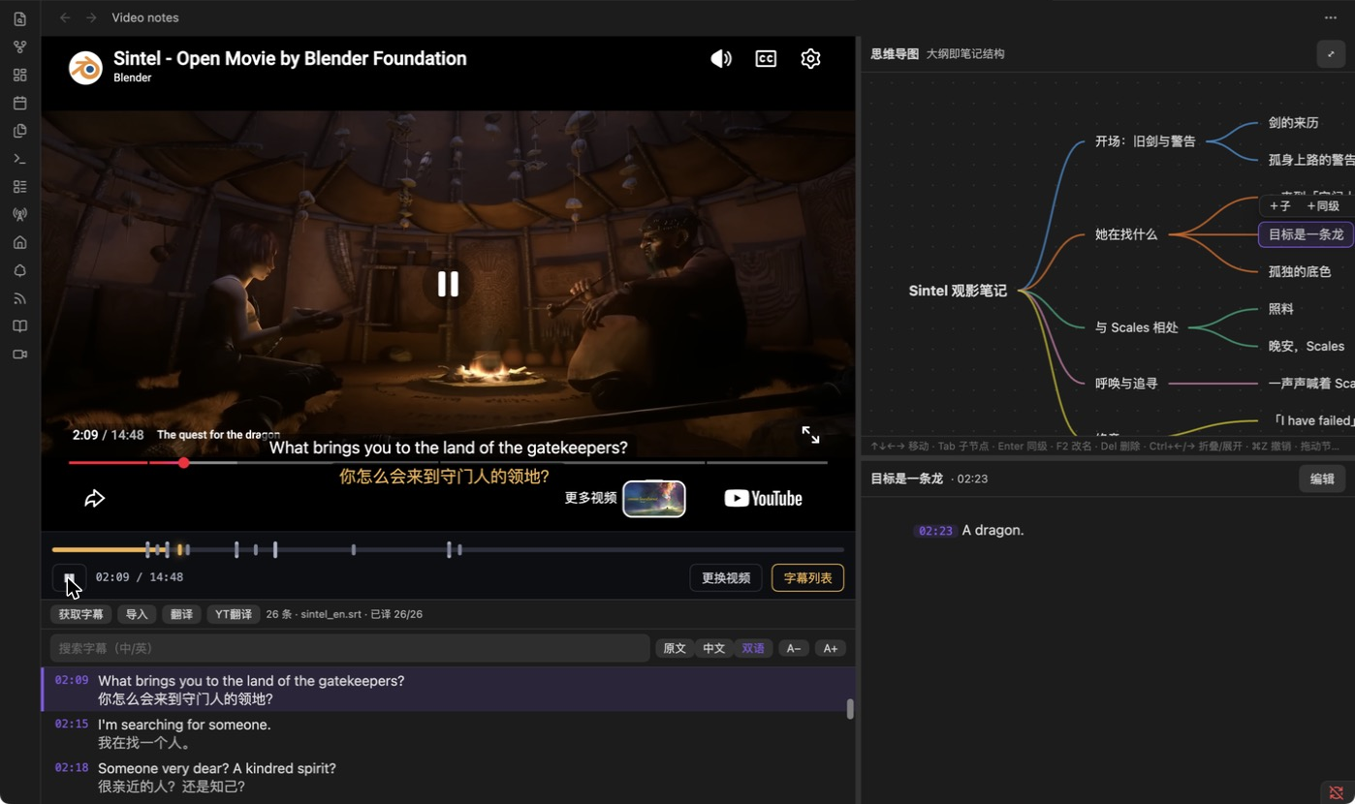Open the video camera icon in sidebar

pos(19,355)
